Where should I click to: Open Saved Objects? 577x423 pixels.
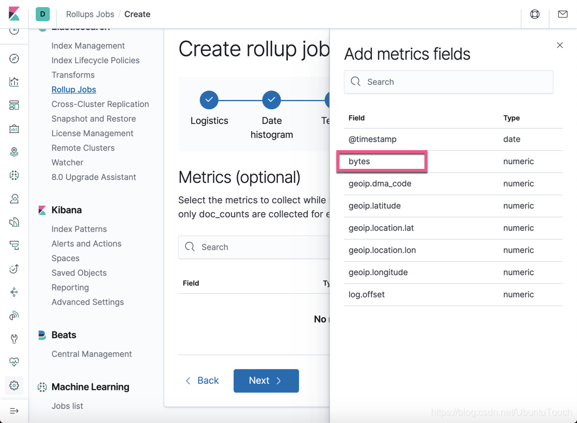(x=79, y=273)
